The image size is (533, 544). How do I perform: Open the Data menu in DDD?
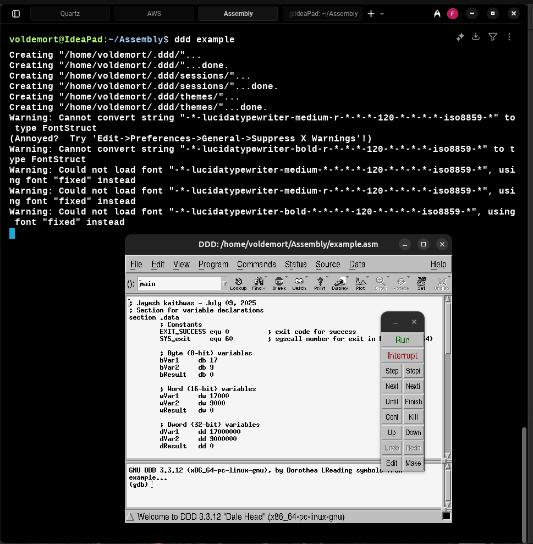click(357, 265)
